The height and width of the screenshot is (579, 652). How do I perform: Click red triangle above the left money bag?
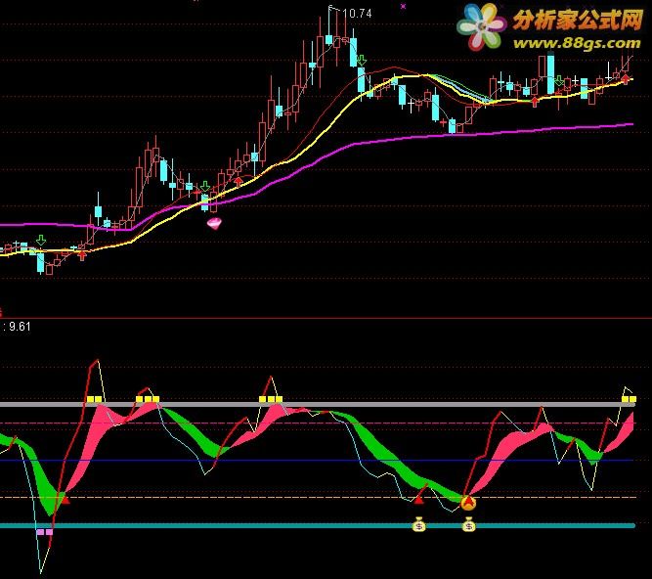tap(418, 499)
